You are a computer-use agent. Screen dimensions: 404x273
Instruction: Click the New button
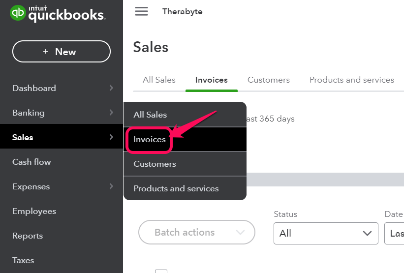pyautogui.click(x=62, y=52)
